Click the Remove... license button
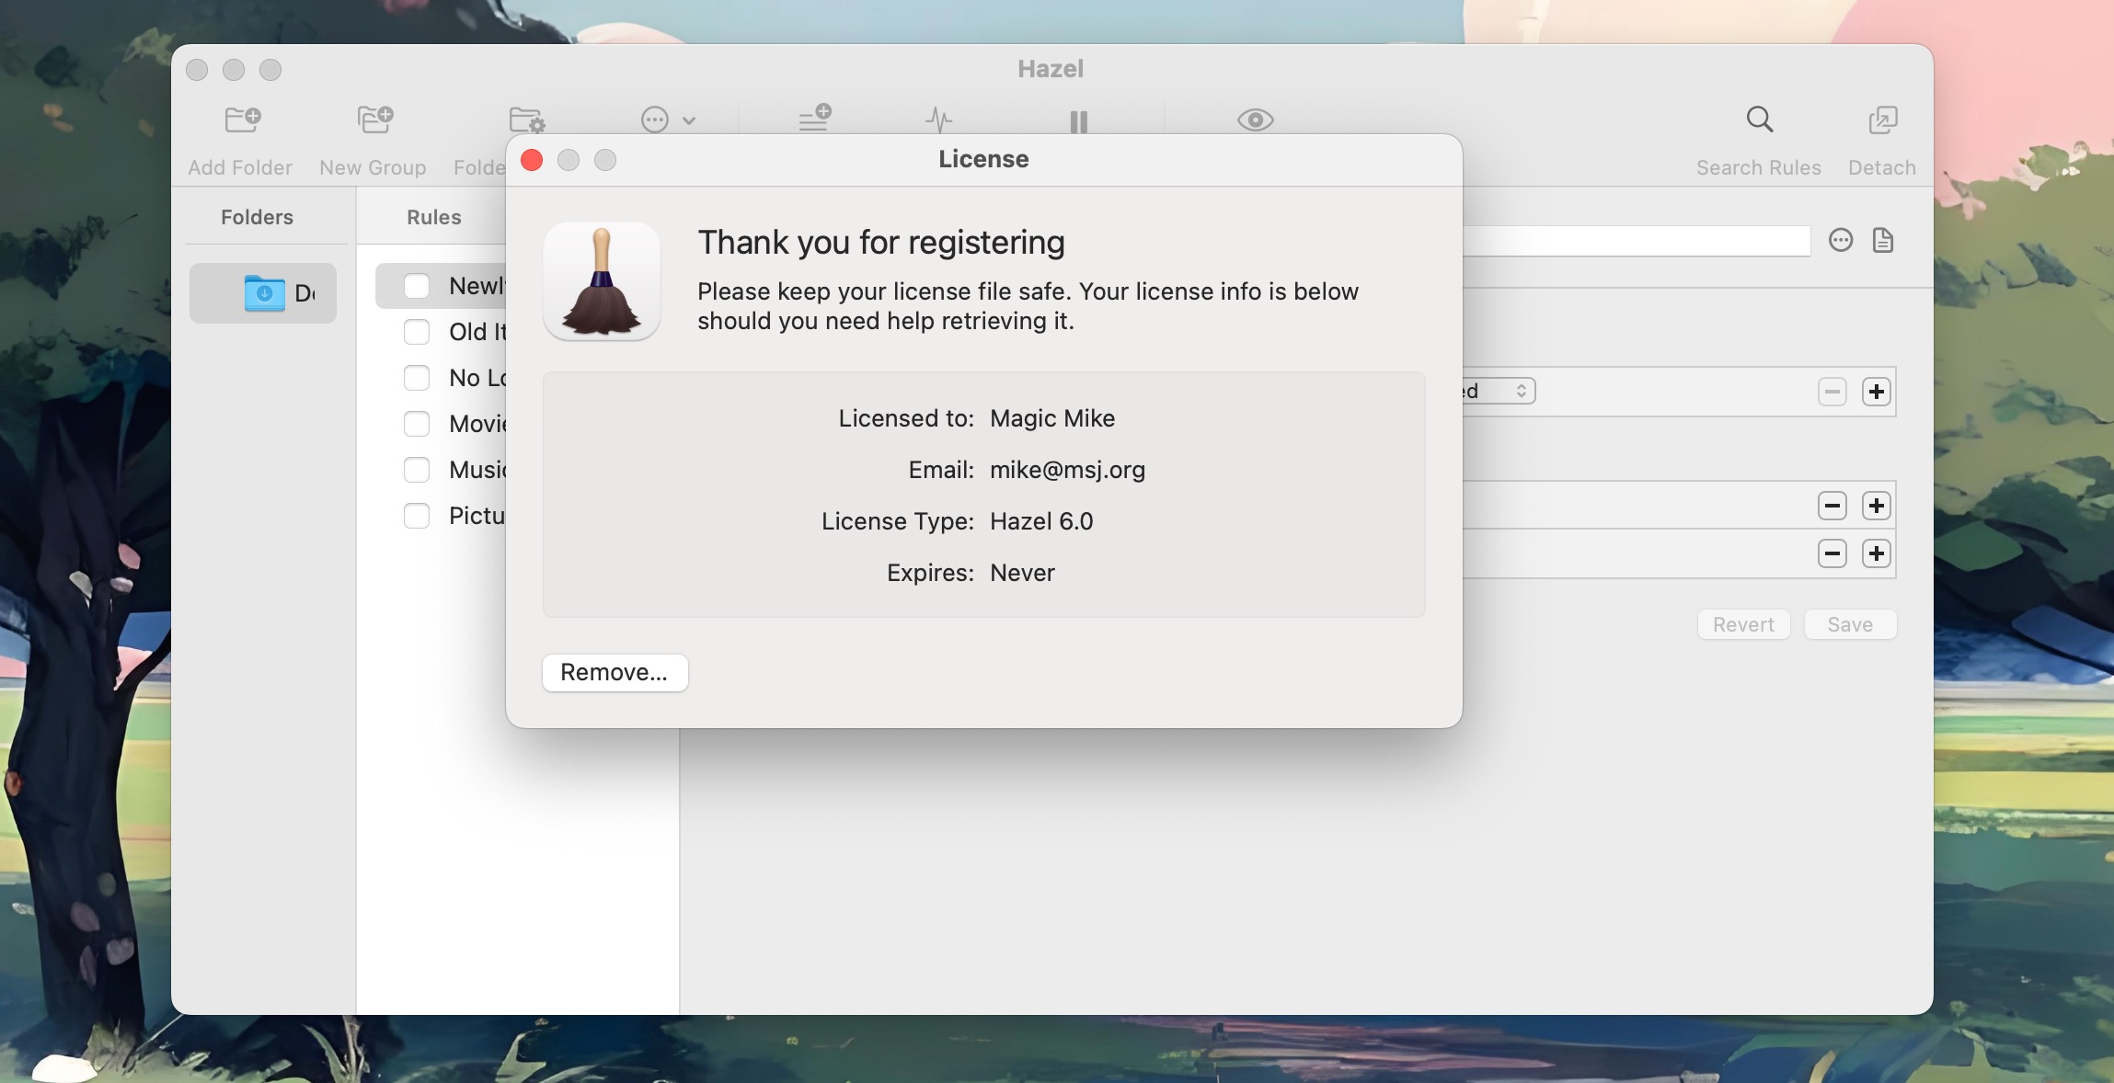The height and width of the screenshot is (1083, 2114). (x=615, y=673)
